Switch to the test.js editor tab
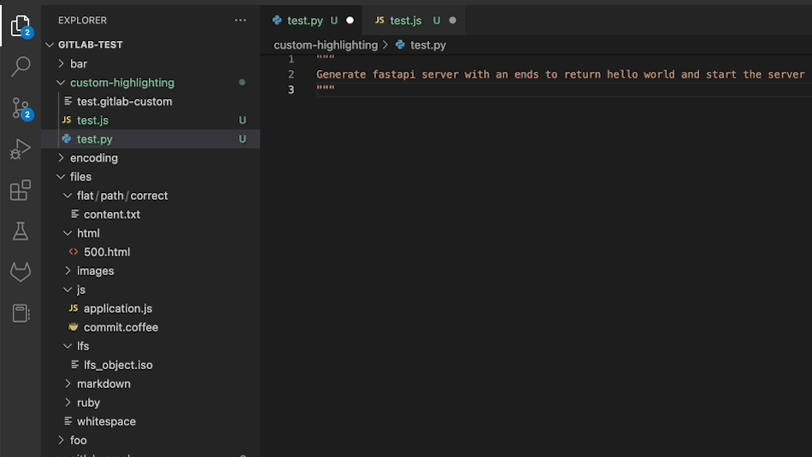Image resolution: width=812 pixels, height=457 pixels. click(405, 21)
